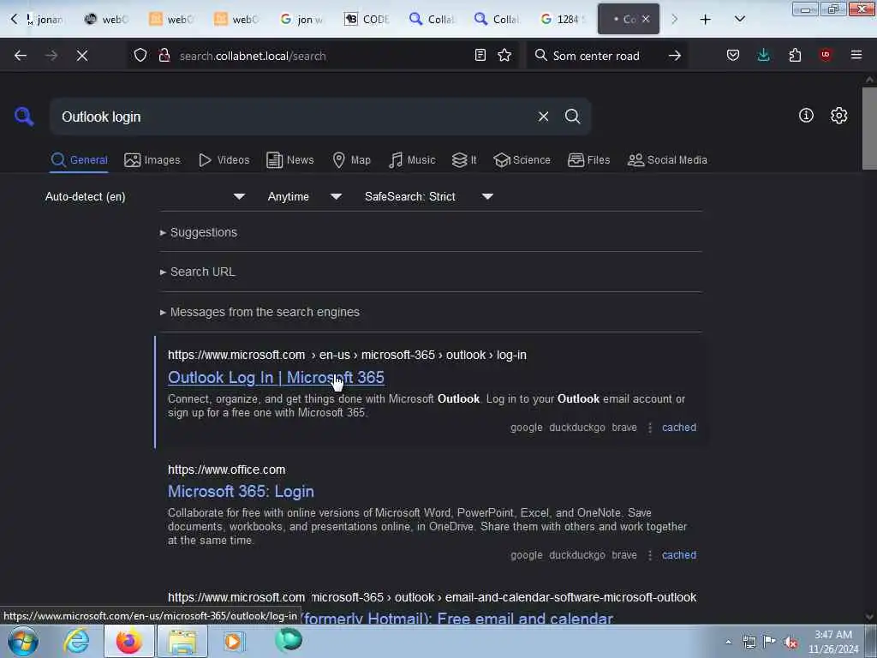Switch to It category
The width and height of the screenshot is (877, 658).
[464, 160]
